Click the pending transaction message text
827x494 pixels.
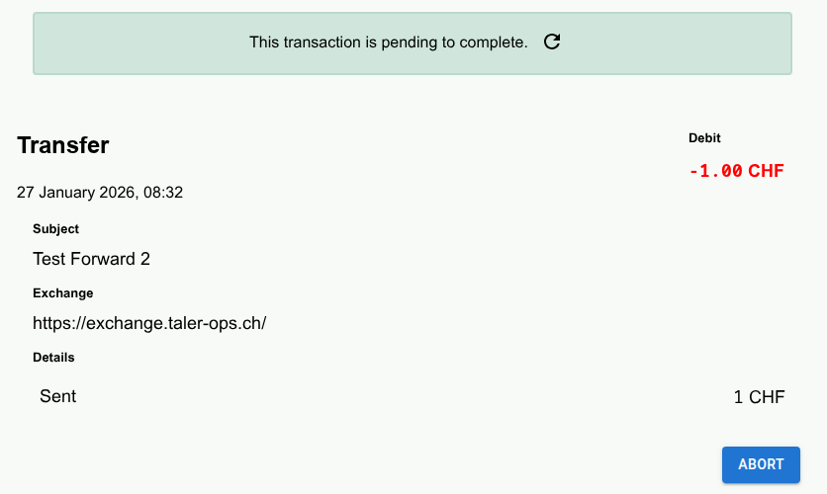[388, 42]
